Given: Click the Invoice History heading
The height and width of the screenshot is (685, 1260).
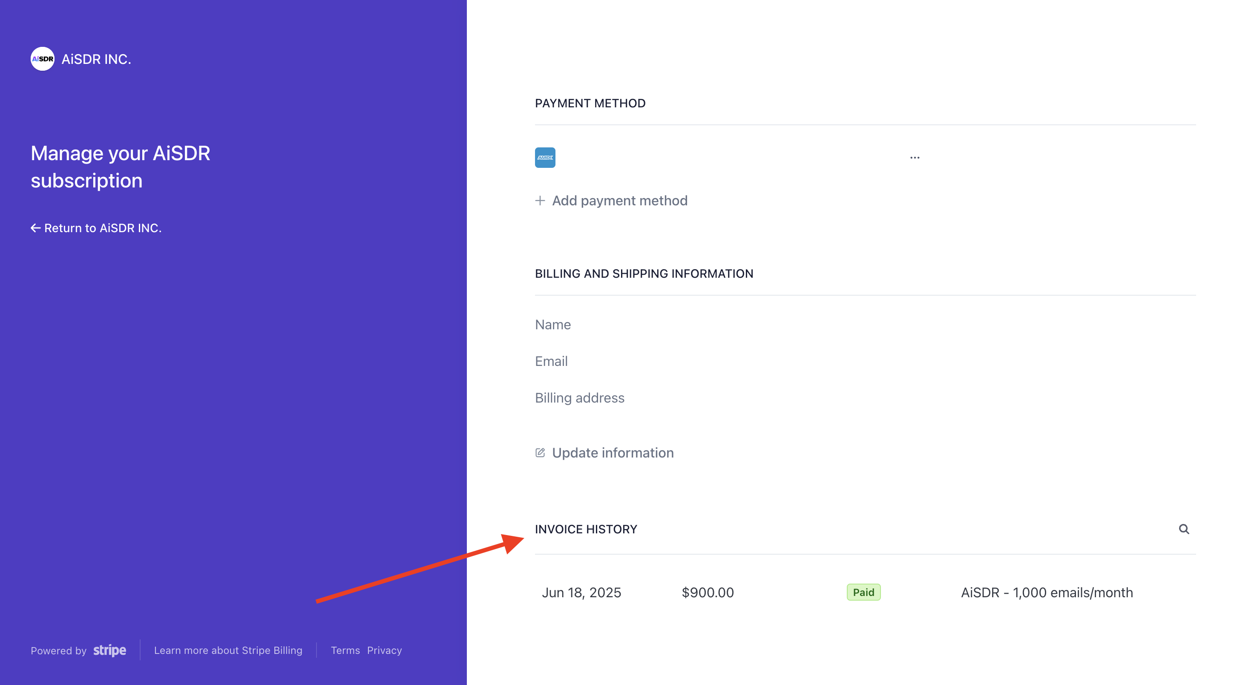Looking at the screenshot, I should [586, 529].
